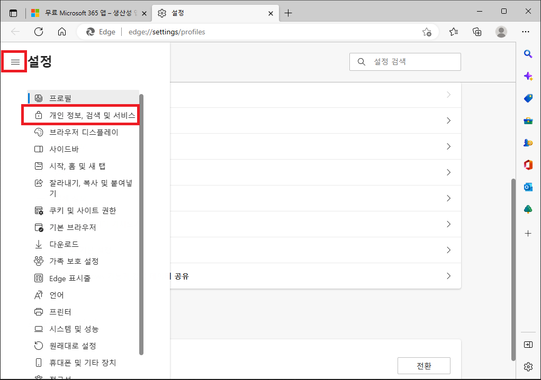Screen dimensions: 541x380
Task: Open the tab actions menu icon
Action: point(13,13)
